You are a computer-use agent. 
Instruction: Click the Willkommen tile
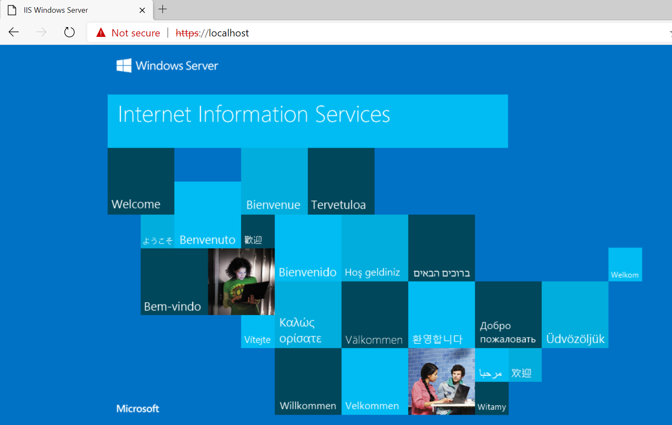coord(308,381)
